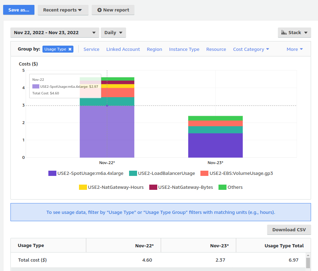Toggle USE2-NatGateway-Hours legend swatch
Screen dimensions: 318x271
(x=83, y=187)
